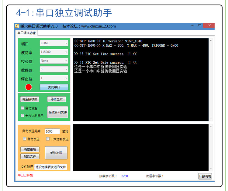Click the 发送字节数 label
The image size is (228, 191).
[x=155, y=176]
